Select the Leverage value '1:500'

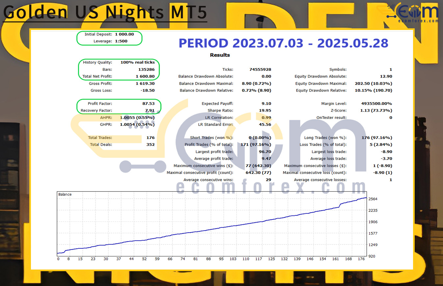pos(121,41)
